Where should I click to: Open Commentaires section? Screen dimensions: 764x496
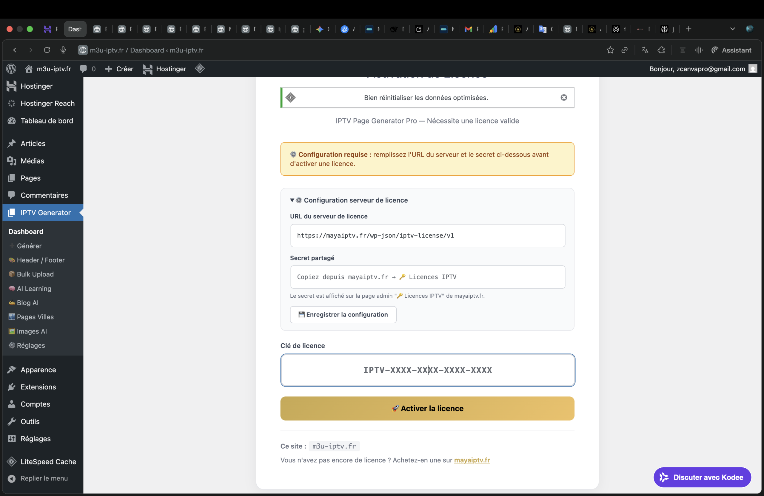[43, 195]
